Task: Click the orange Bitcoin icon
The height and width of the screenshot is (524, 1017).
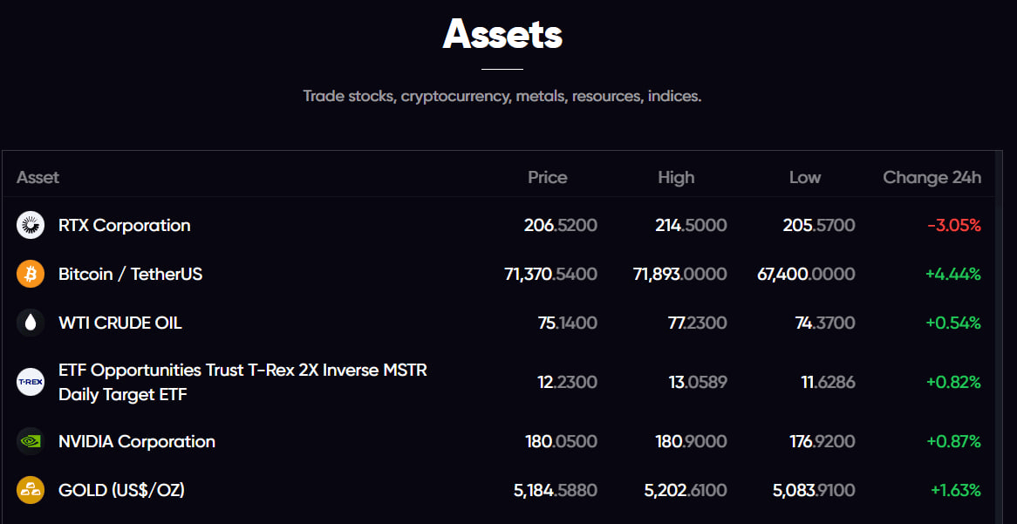Action: pyautogui.click(x=31, y=274)
